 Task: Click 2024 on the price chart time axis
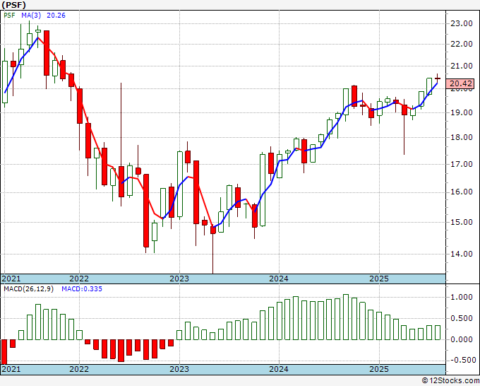[279, 279]
